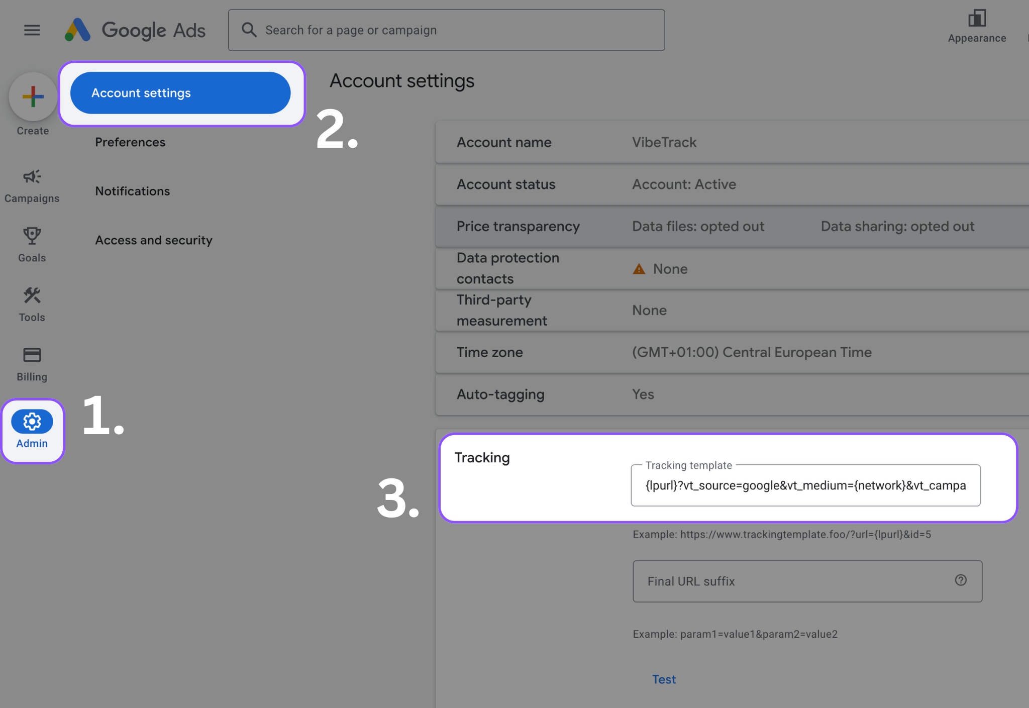This screenshot has height=708, width=1029.
Task: Click the Test link
Action: pyautogui.click(x=664, y=679)
